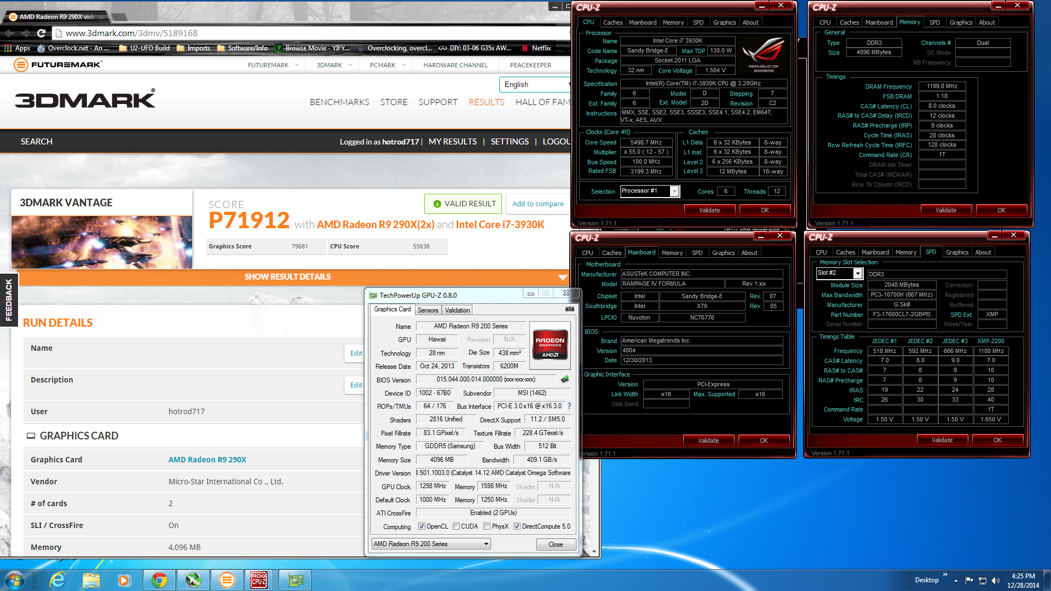Open the Apps bookmark shortcut
This screenshot has height=591, width=1051.
tap(17, 48)
